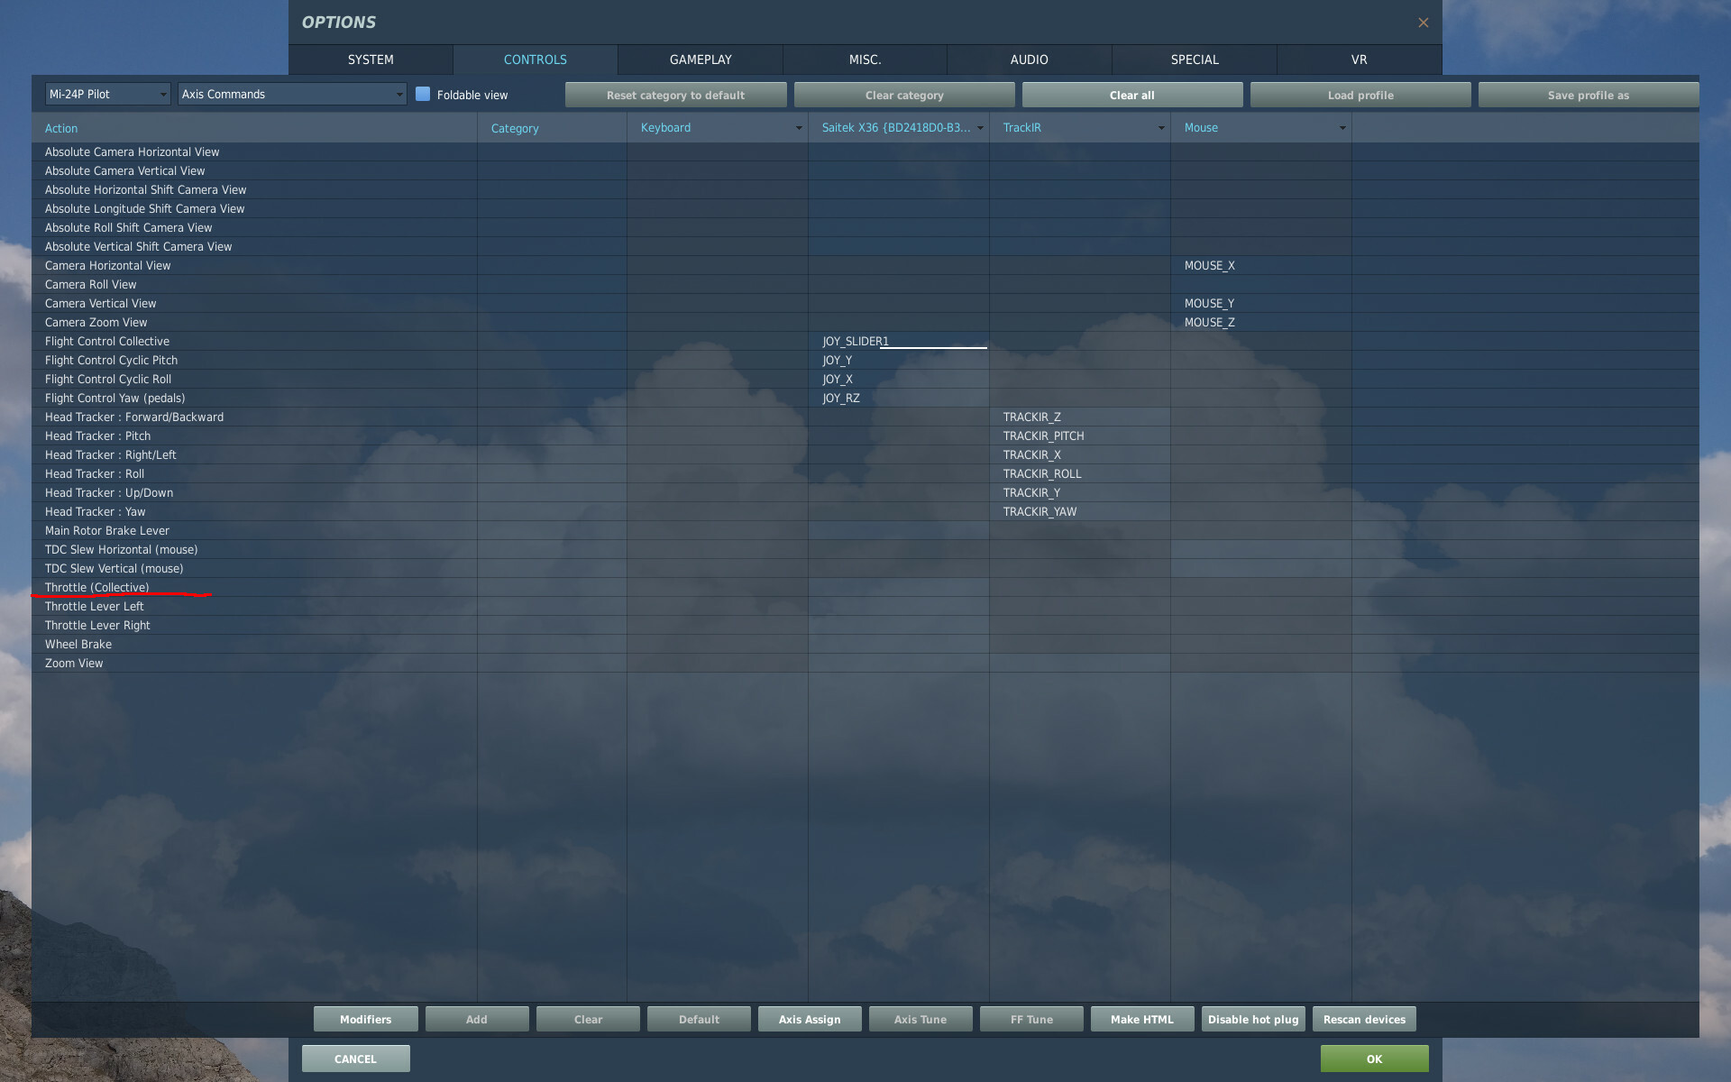Select the JOY_SLIDER1 binding cell
The width and height of the screenshot is (1731, 1082).
point(899,341)
